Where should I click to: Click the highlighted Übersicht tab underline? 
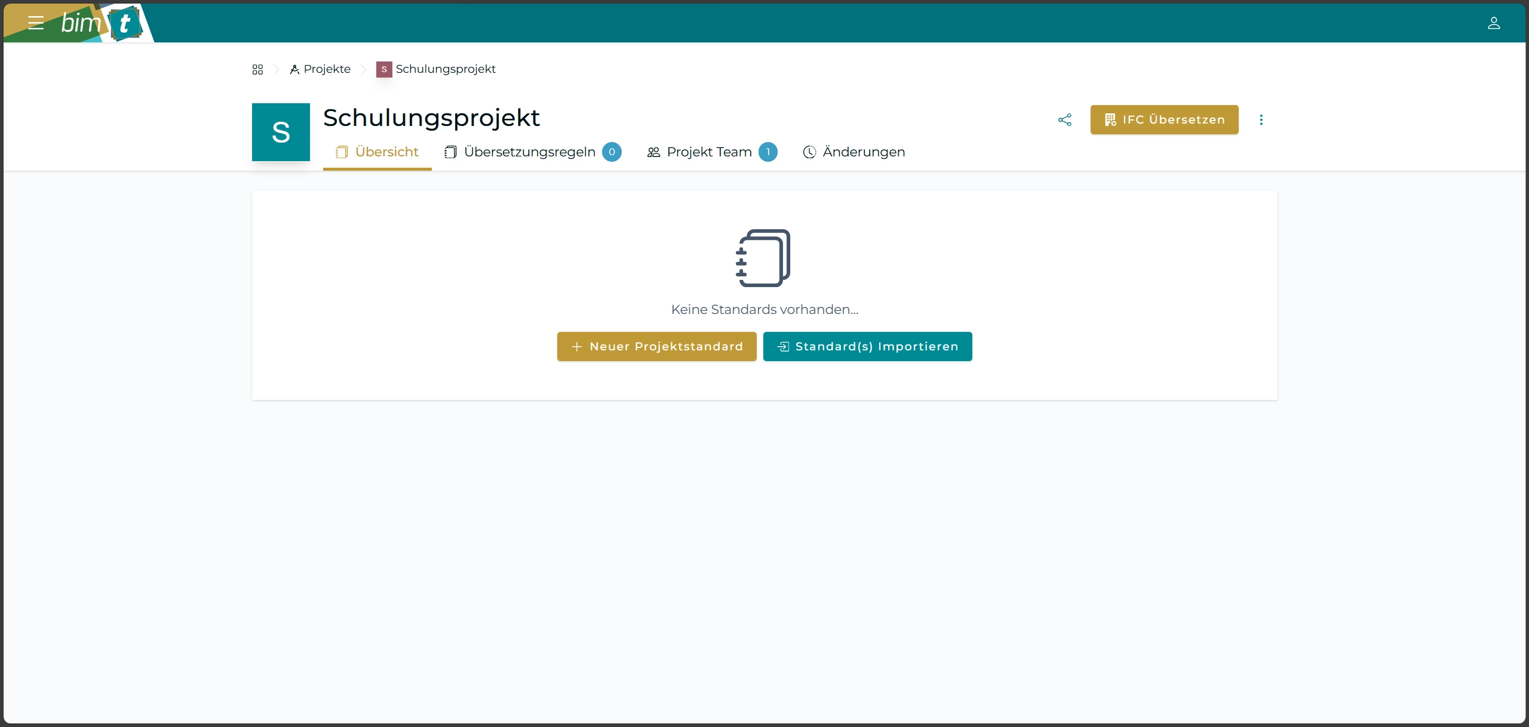click(x=377, y=169)
